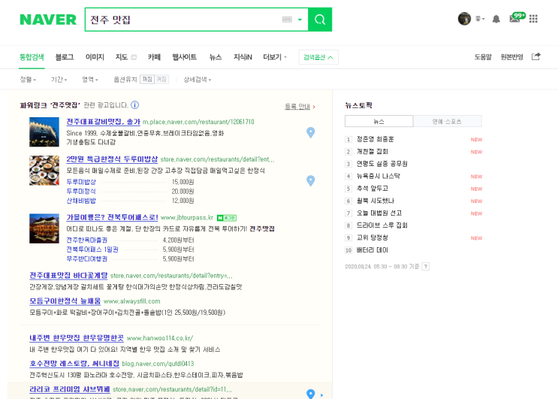Open the on-screen keyboard icon in search box
The width and height of the screenshot is (558, 399).
pos(287,20)
